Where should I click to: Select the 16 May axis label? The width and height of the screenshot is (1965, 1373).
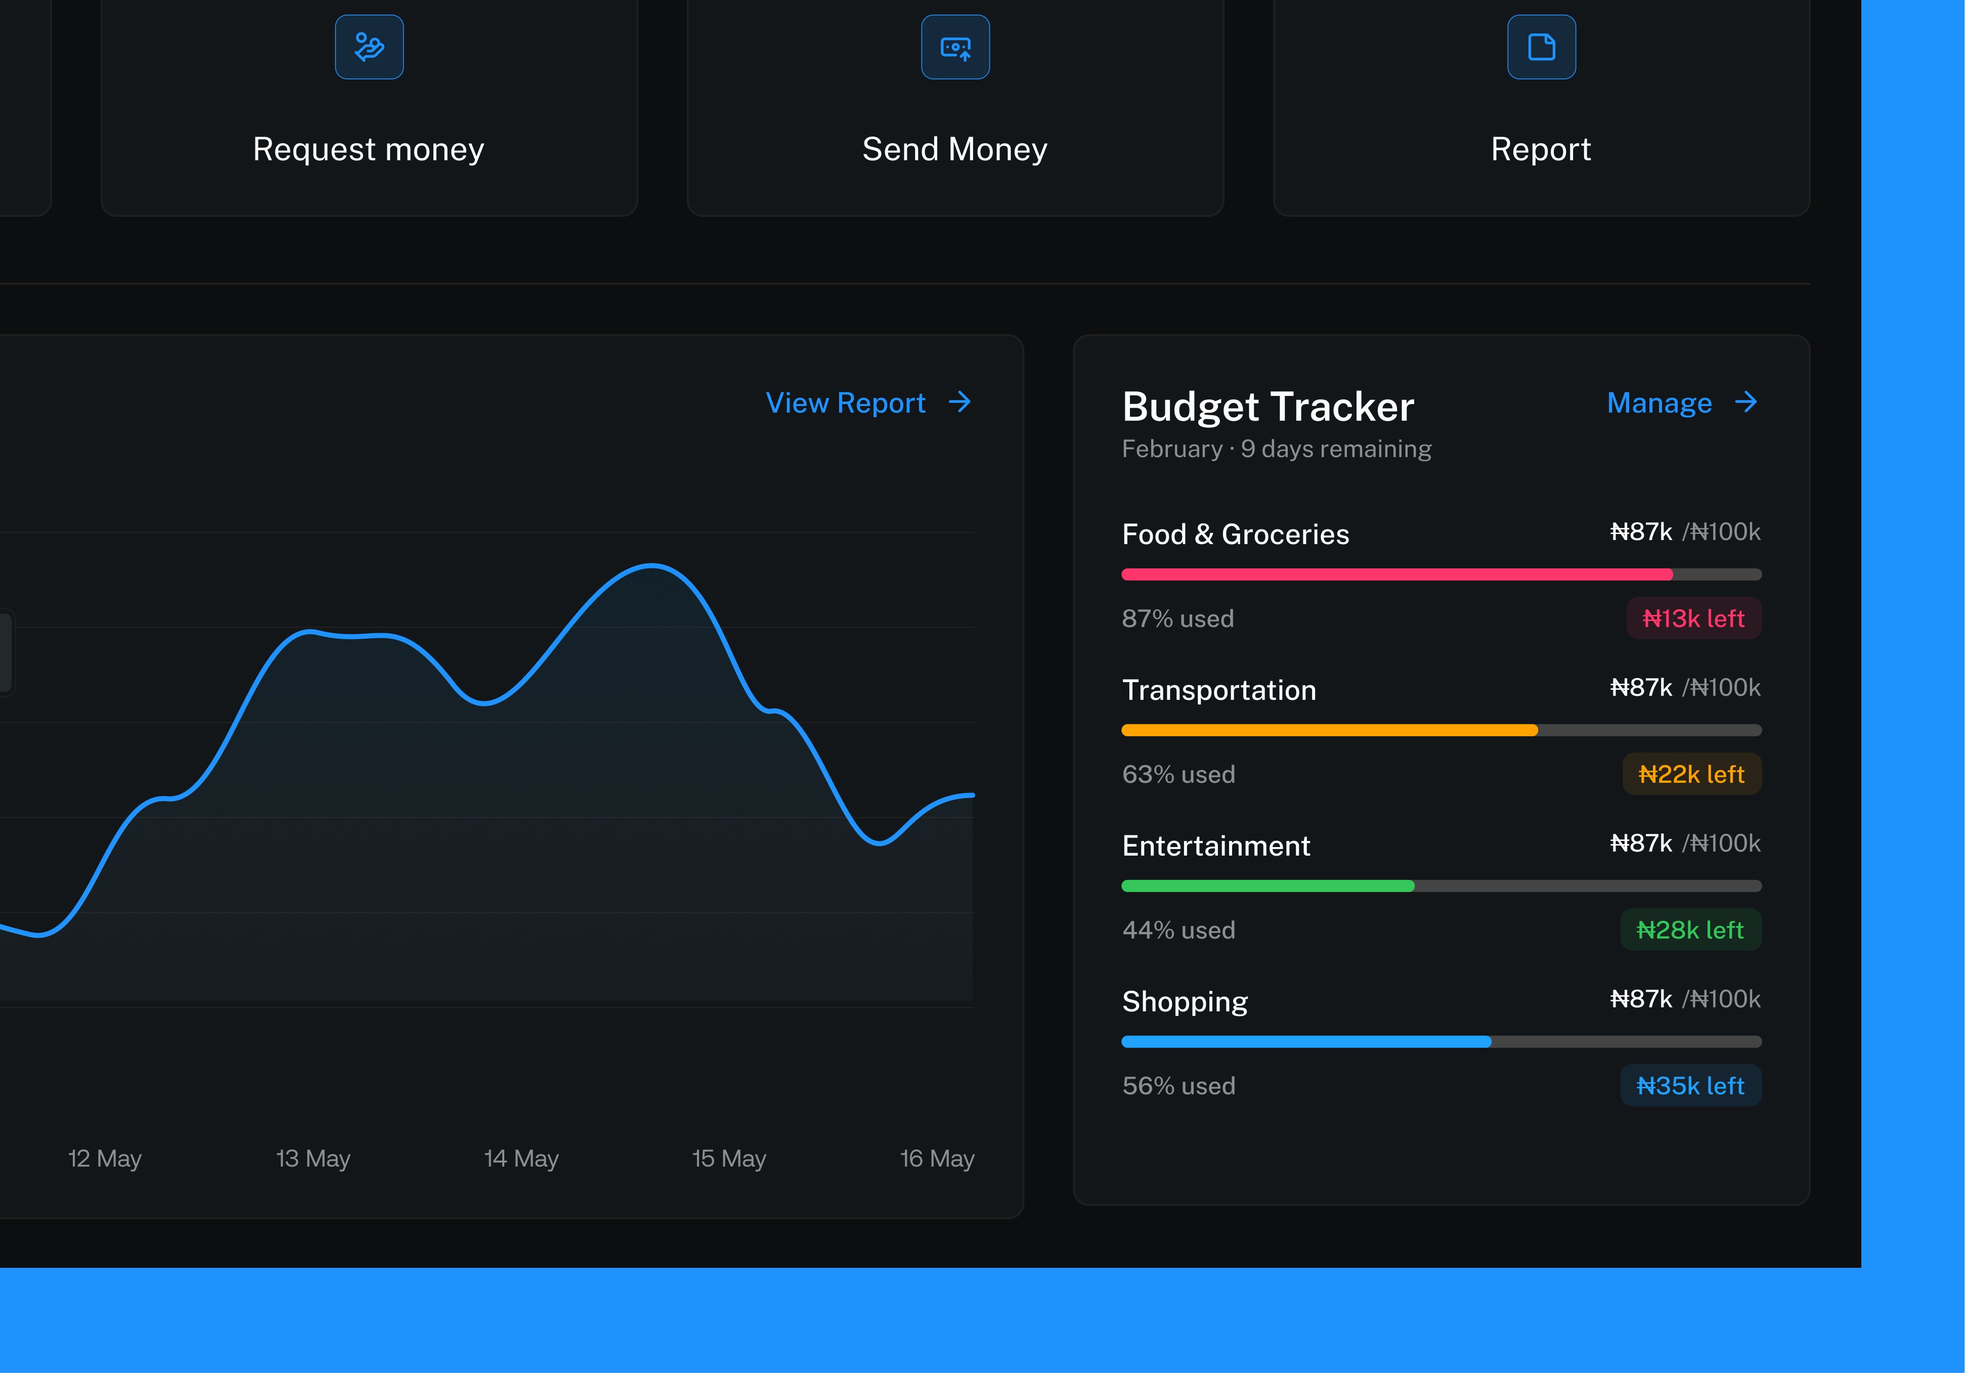937,1158
